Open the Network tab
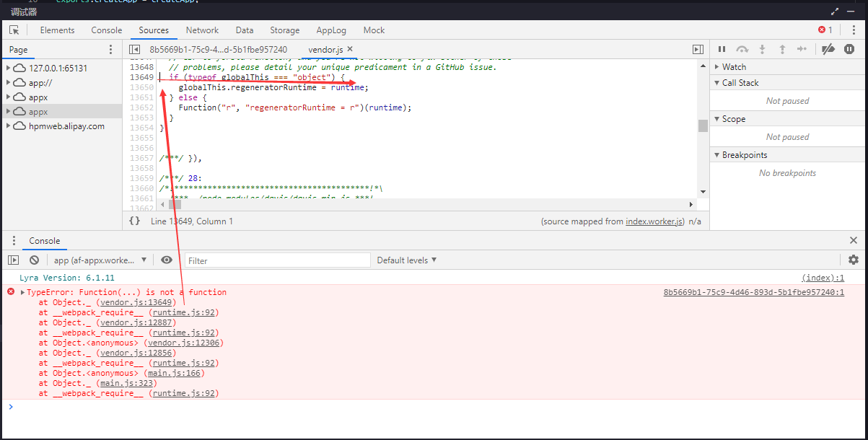The image size is (868, 440). [x=202, y=30]
